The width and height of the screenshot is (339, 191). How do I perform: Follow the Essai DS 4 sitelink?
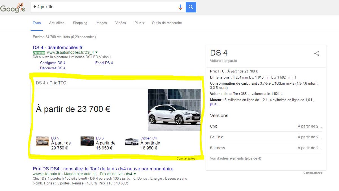pos(104,63)
